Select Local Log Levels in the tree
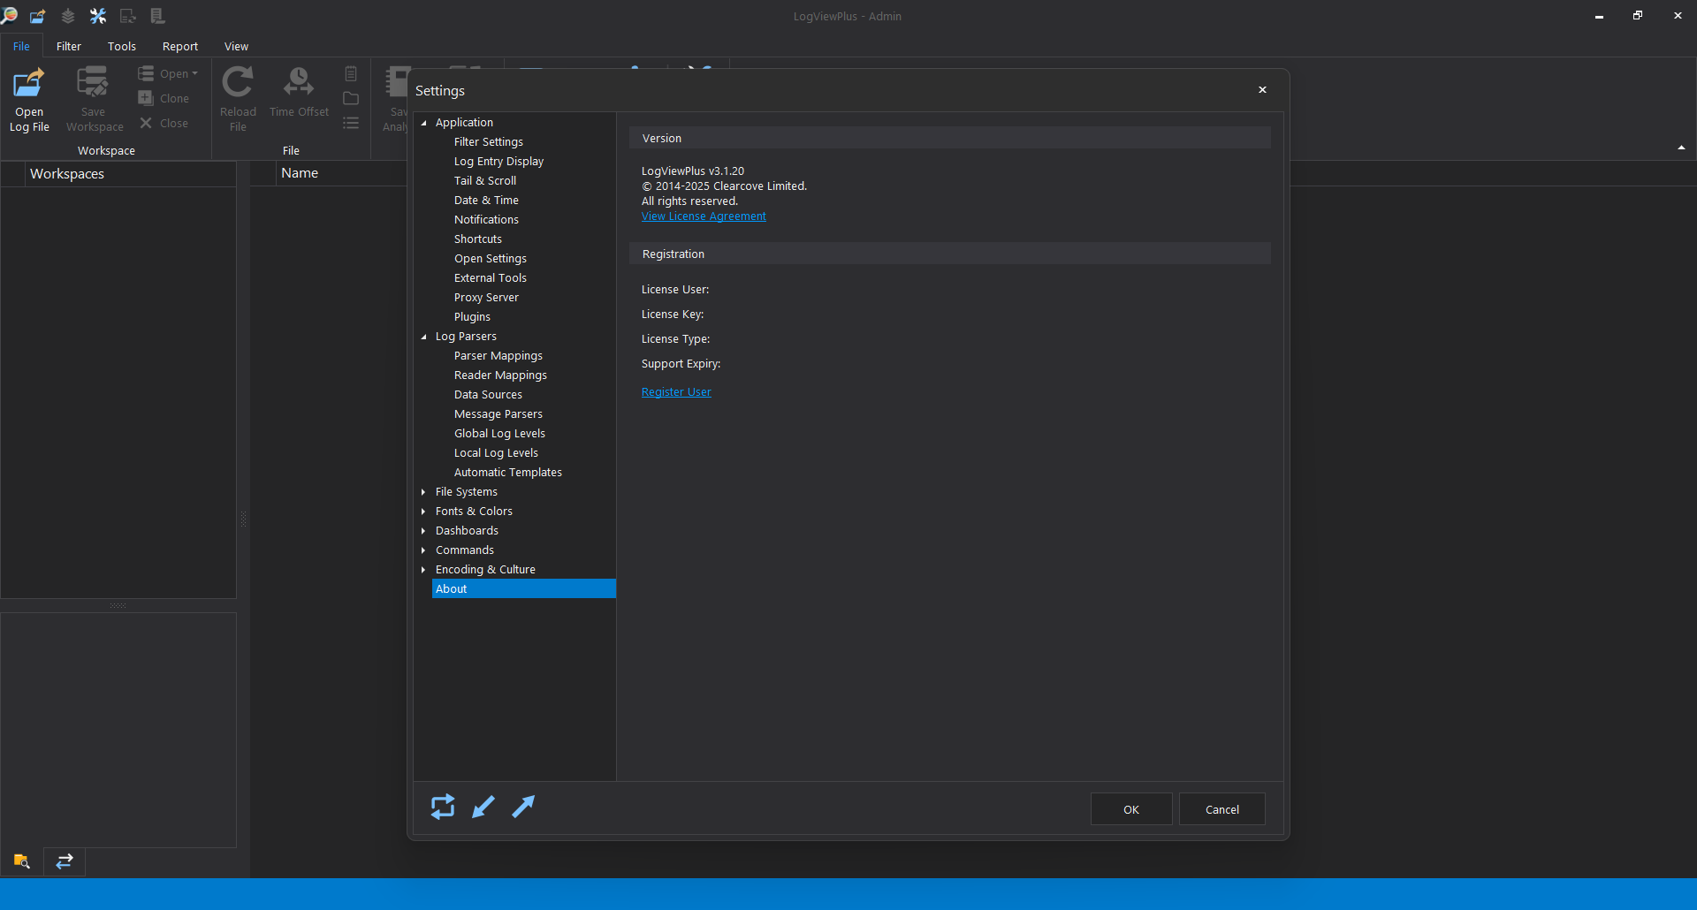 coord(496,453)
